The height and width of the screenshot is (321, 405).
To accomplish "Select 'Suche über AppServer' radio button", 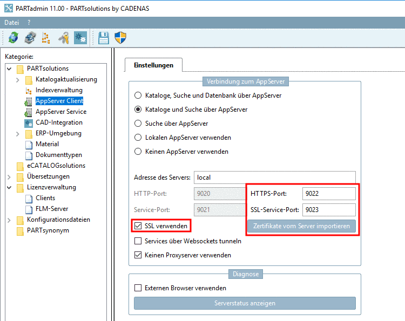I will click(138, 124).
